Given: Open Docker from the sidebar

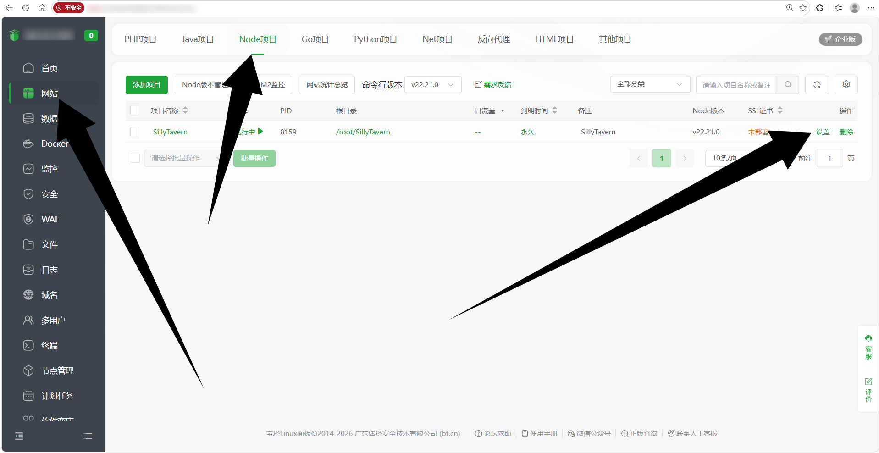Looking at the screenshot, I should (x=55, y=144).
